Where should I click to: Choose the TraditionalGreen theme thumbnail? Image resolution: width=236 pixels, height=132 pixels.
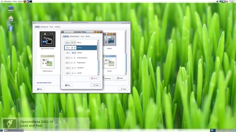pyautogui.click(x=48, y=62)
